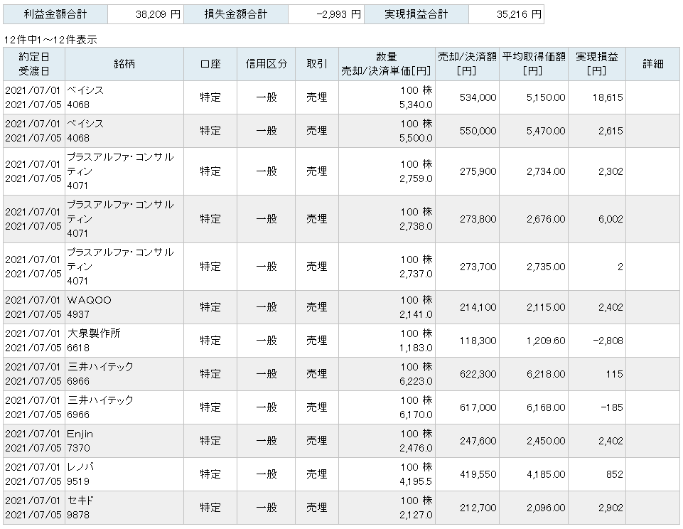This screenshot has width=683, height=529.
Task: Click the 約定日 受渡日 column header
Action: 34,64
